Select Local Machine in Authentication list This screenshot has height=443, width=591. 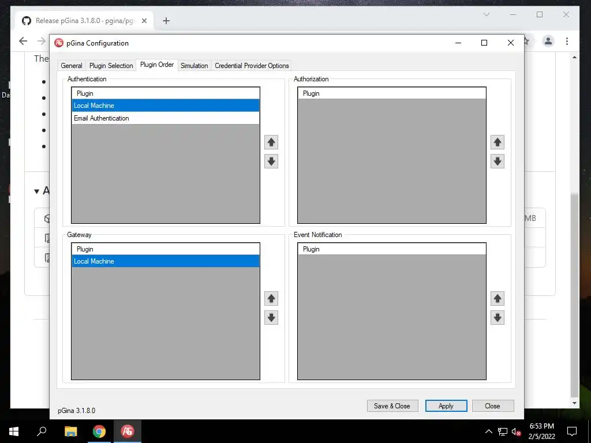(x=166, y=106)
